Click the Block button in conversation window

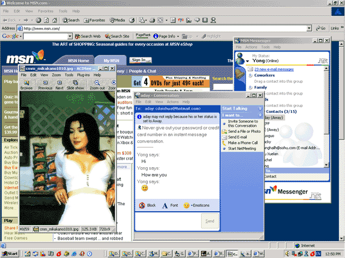147,205
